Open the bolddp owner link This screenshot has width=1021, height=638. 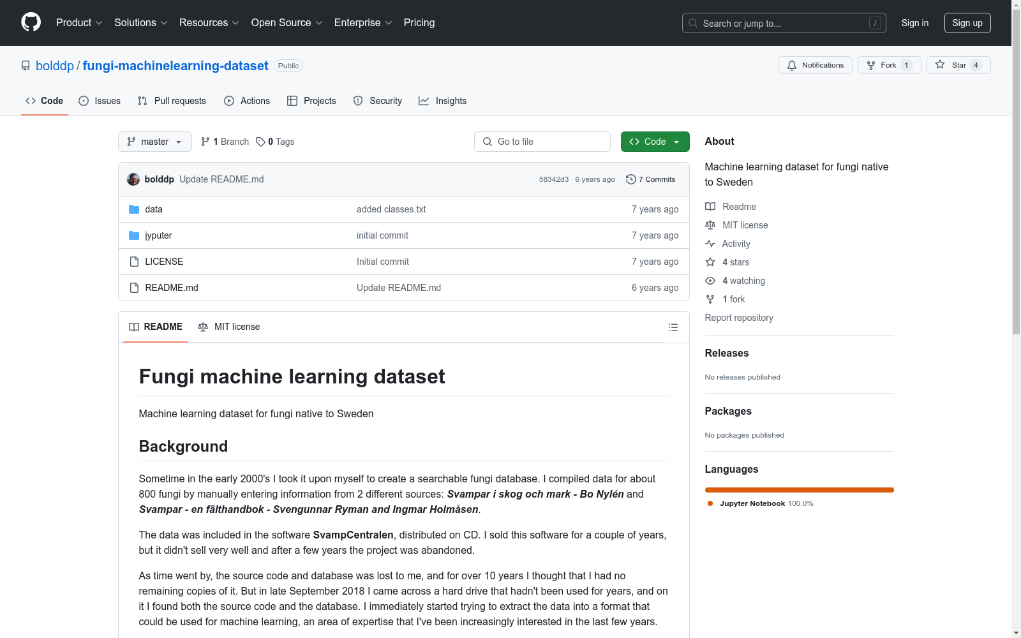(55, 66)
